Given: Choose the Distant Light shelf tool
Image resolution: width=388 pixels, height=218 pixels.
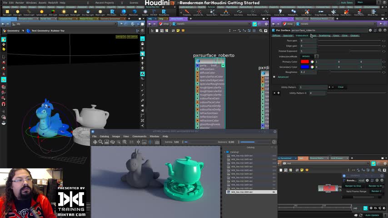Looking at the screenshot, I should 29,13.
